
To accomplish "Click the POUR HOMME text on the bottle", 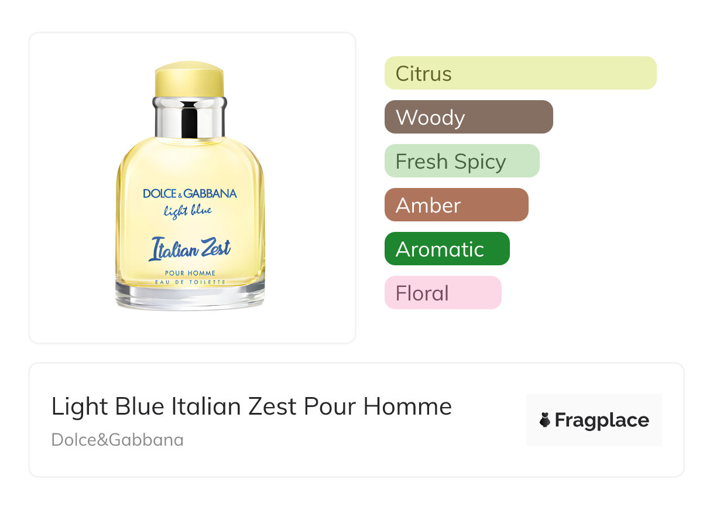I will pos(190,273).
